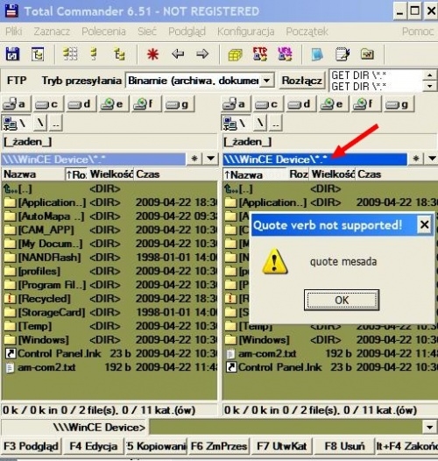Viewport: 438px width, 461px height.
Task: Open the Polecenia menu
Action: click(103, 32)
